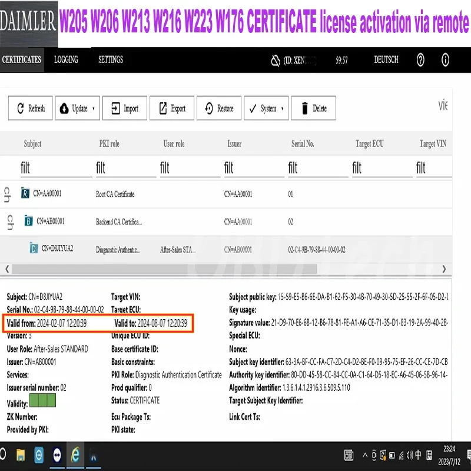
Task: Click the "Backend CA Certifica..." cell
Action: [119, 222]
